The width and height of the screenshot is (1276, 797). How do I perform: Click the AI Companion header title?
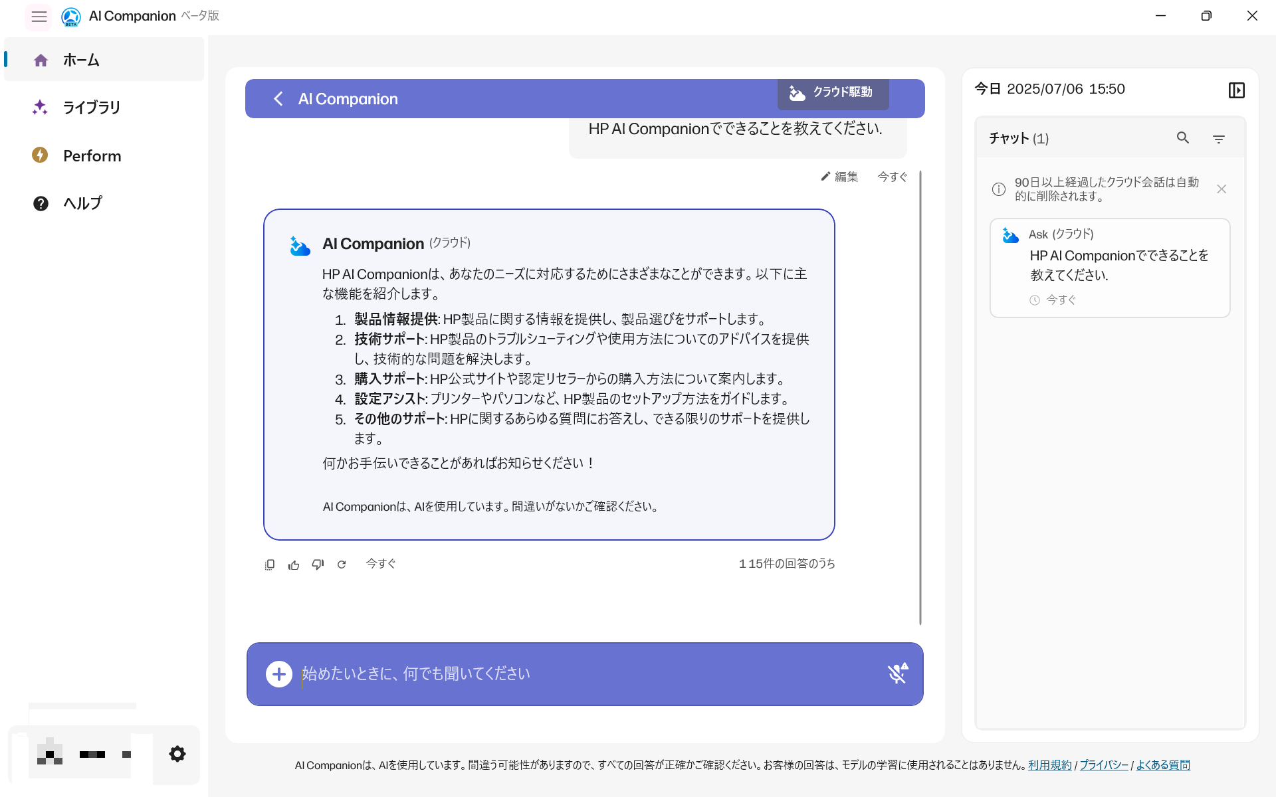click(348, 99)
